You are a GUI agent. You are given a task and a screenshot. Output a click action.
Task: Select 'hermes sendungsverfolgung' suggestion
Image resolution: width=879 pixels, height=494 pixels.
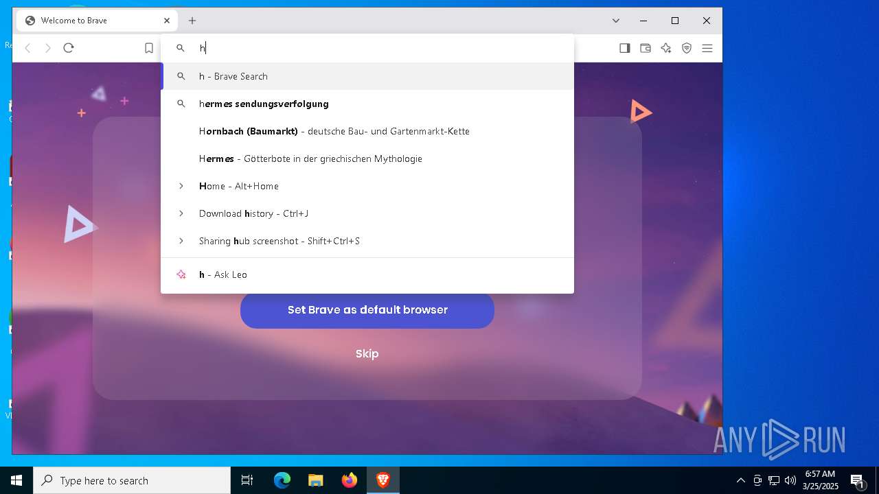[x=367, y=104]
